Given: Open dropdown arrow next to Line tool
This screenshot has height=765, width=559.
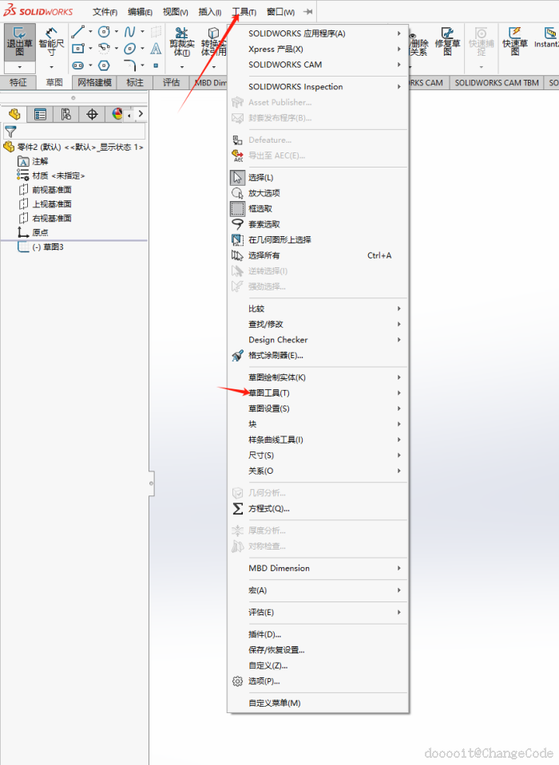Looking at the screenshot, I should click(x=90, y=32).
